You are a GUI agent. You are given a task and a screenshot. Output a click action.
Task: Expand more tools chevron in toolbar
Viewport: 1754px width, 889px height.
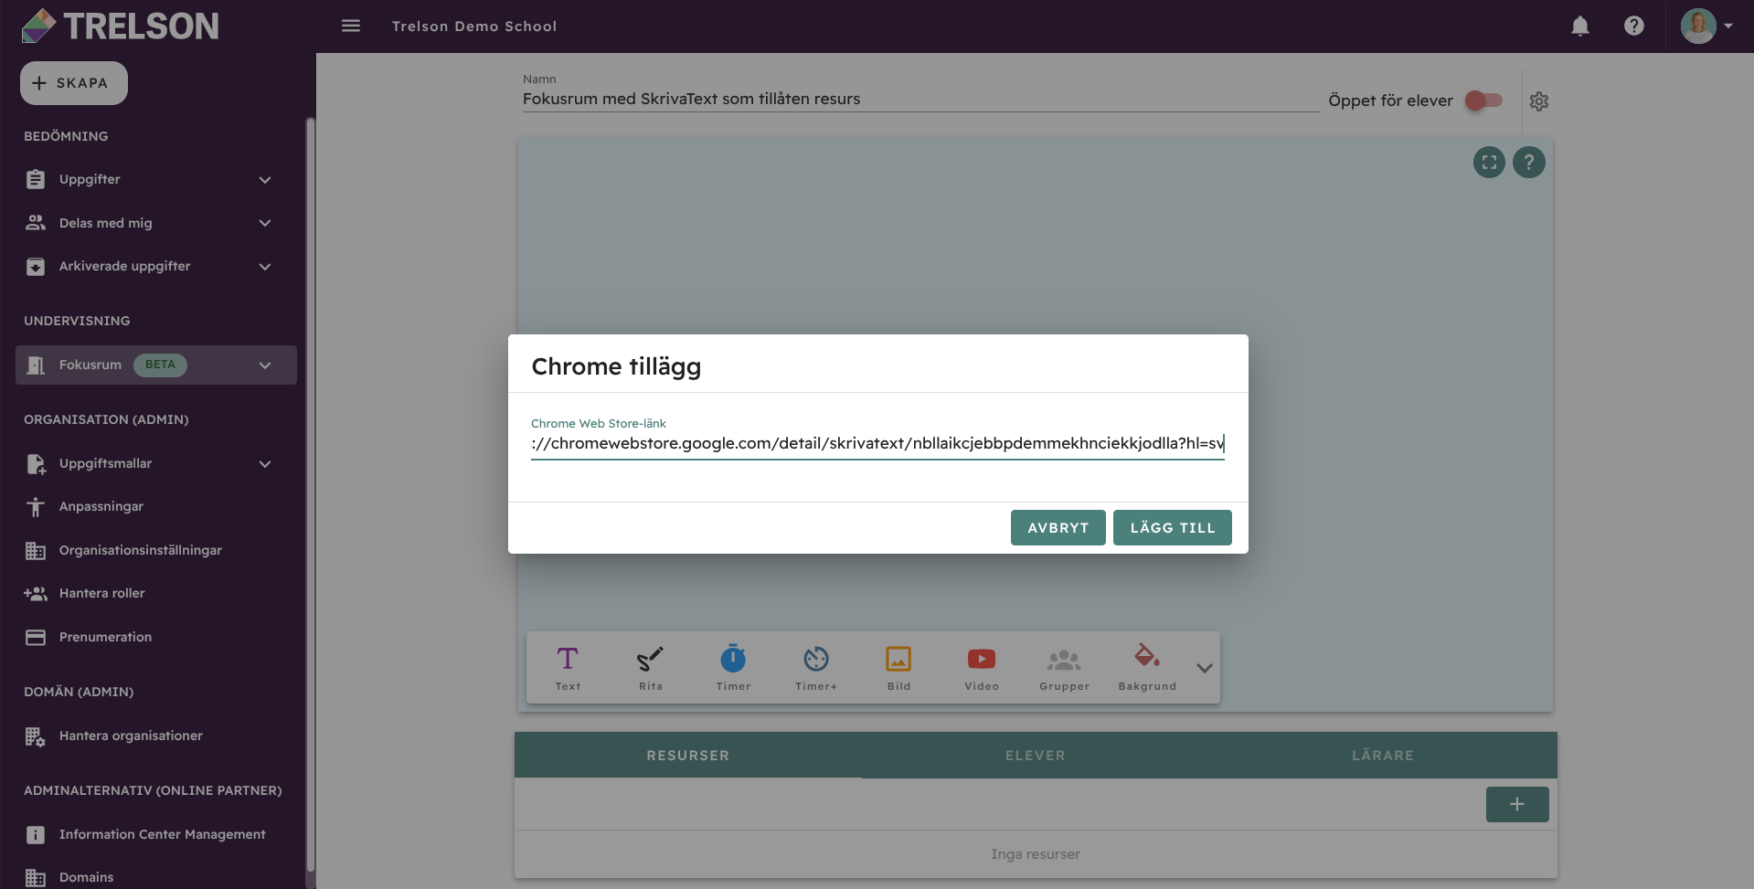coord(1205,668)
